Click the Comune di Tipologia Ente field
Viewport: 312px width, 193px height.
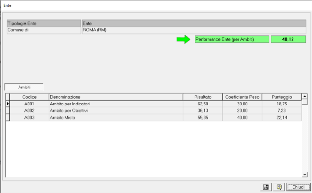[44, 30]
